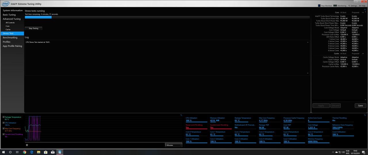Open the volume speaker tray icon
The image size is (368, 155).
point(343,152)
